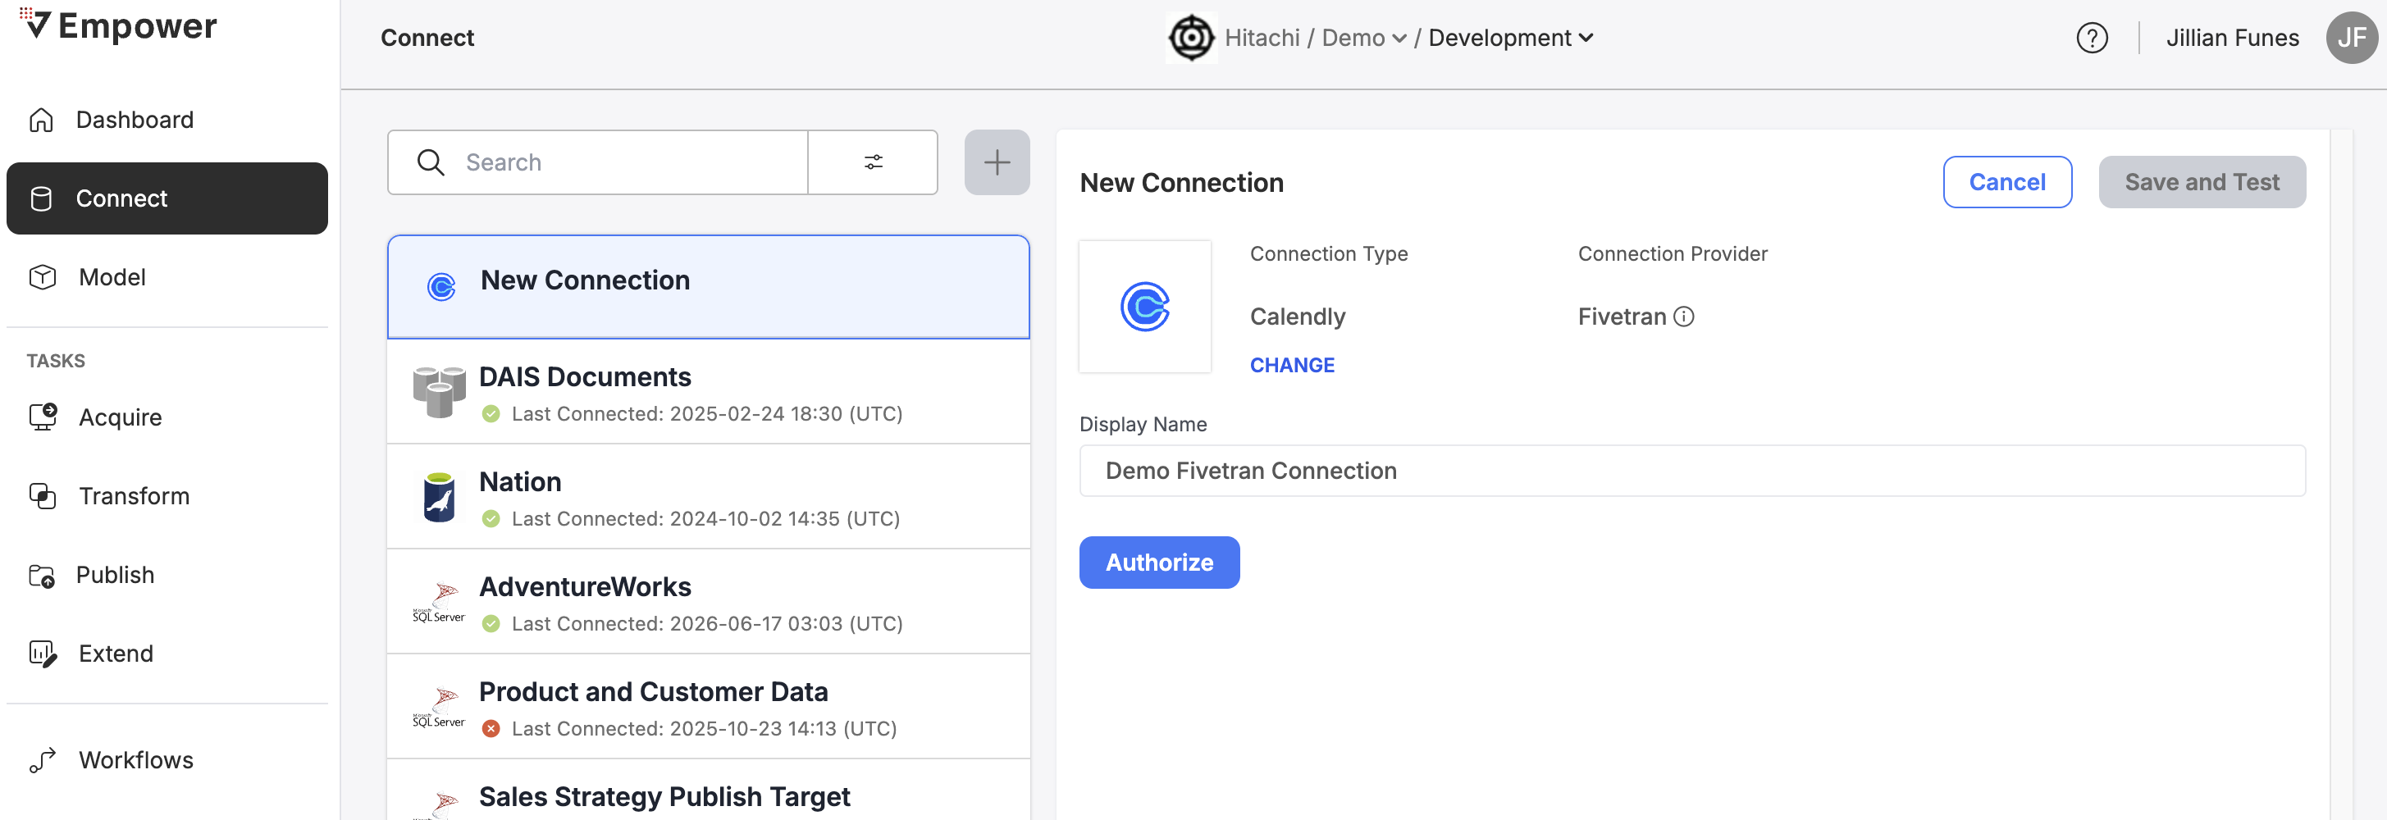
Task: Click the Jillian Funes user name
Action: point(2232,38)
